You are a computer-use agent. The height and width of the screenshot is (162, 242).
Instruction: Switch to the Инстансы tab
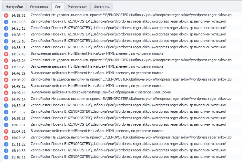click(x=102, y=7)
